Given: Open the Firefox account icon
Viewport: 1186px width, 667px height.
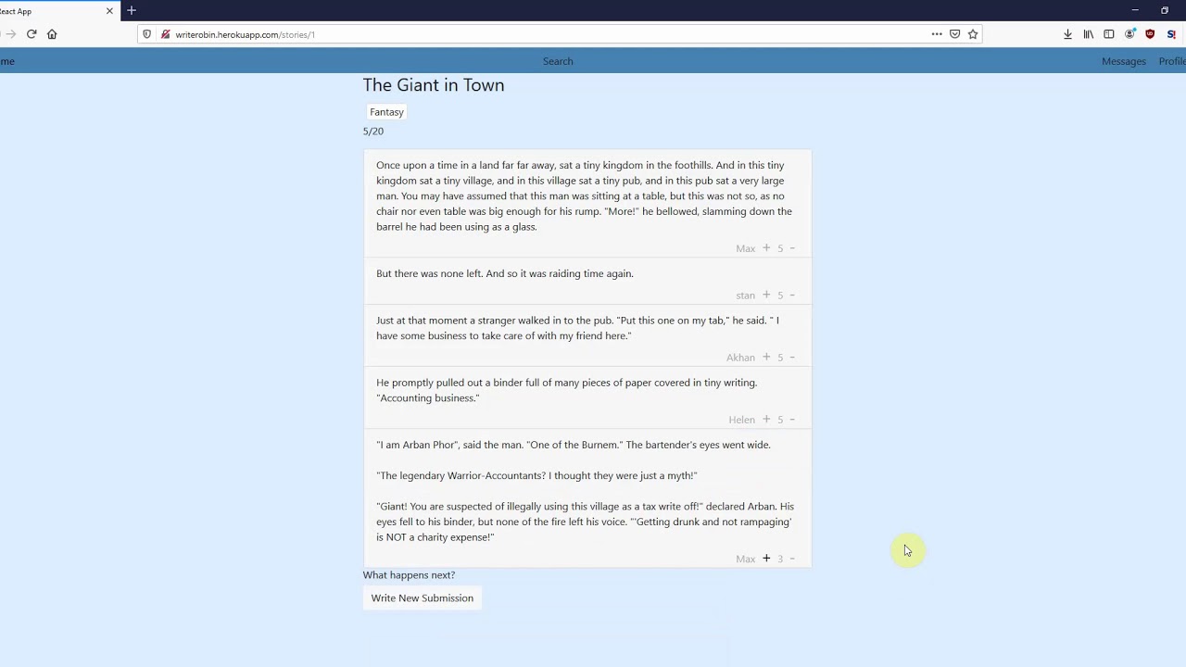Looking at the screenshot, I should [1129, 34].
